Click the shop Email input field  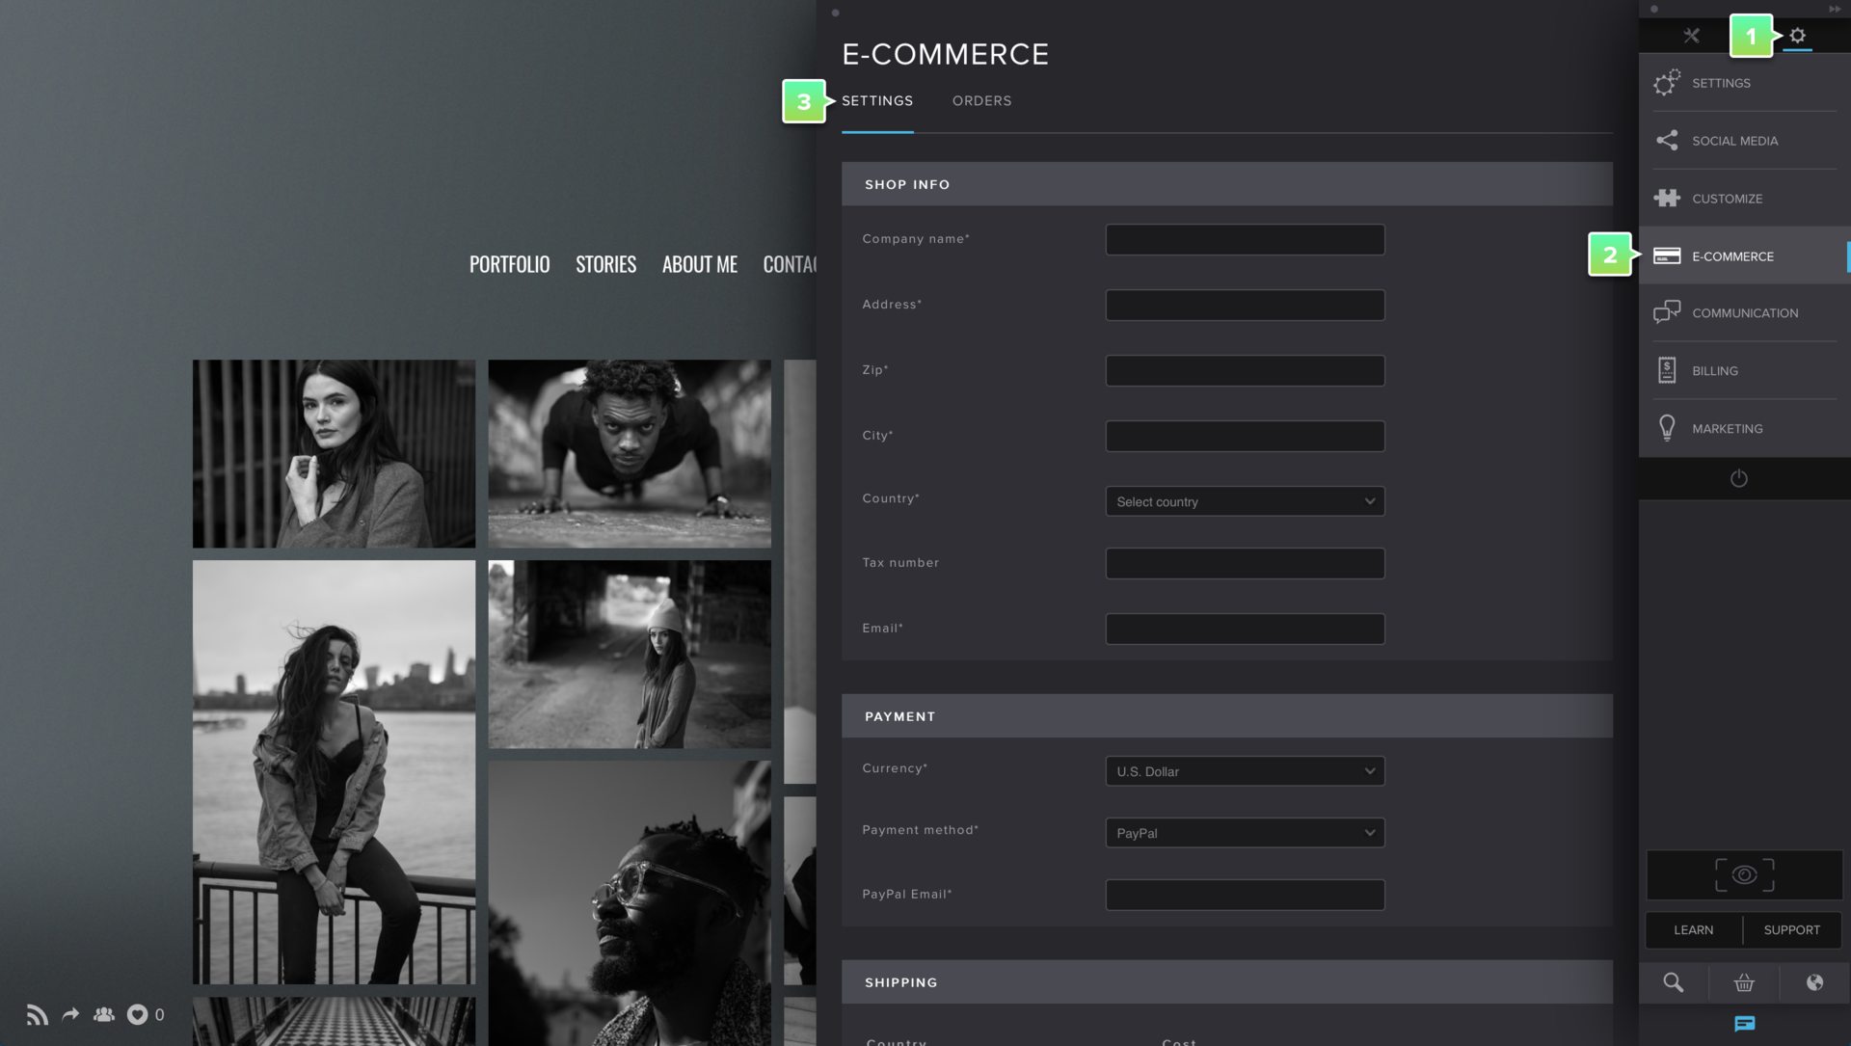(x=1245, y=630)
